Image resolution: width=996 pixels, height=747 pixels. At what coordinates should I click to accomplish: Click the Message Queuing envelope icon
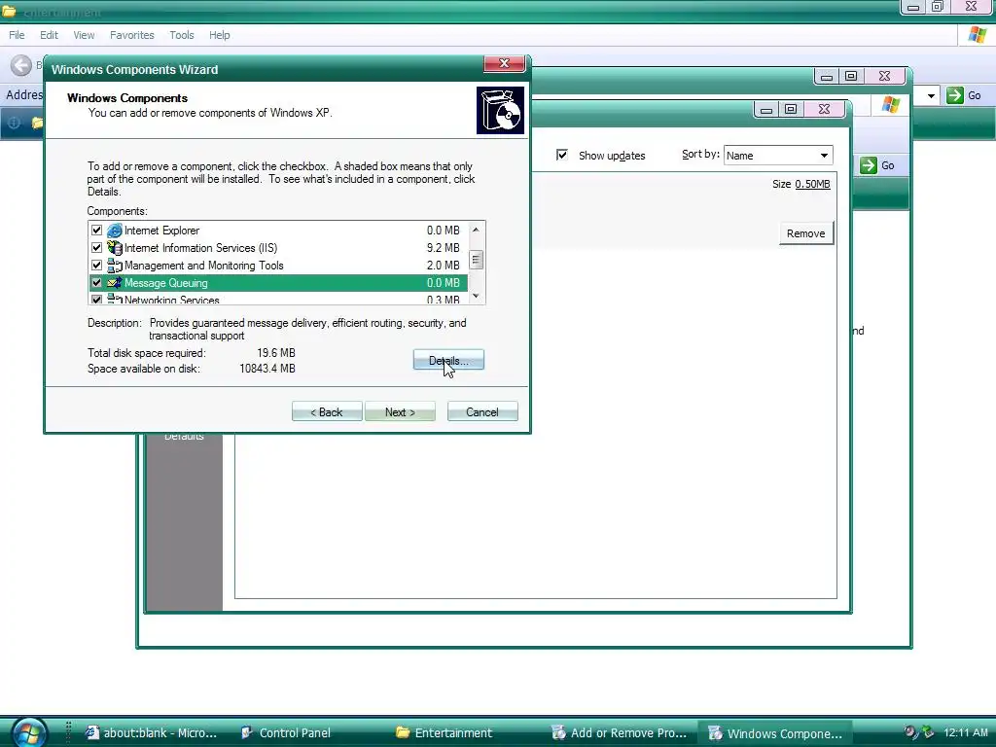pos(115,283)
